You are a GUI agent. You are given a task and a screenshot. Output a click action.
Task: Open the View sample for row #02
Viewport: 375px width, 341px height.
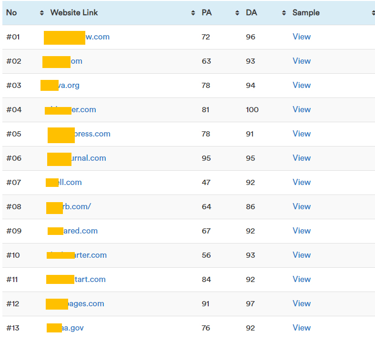click(302, 61)
